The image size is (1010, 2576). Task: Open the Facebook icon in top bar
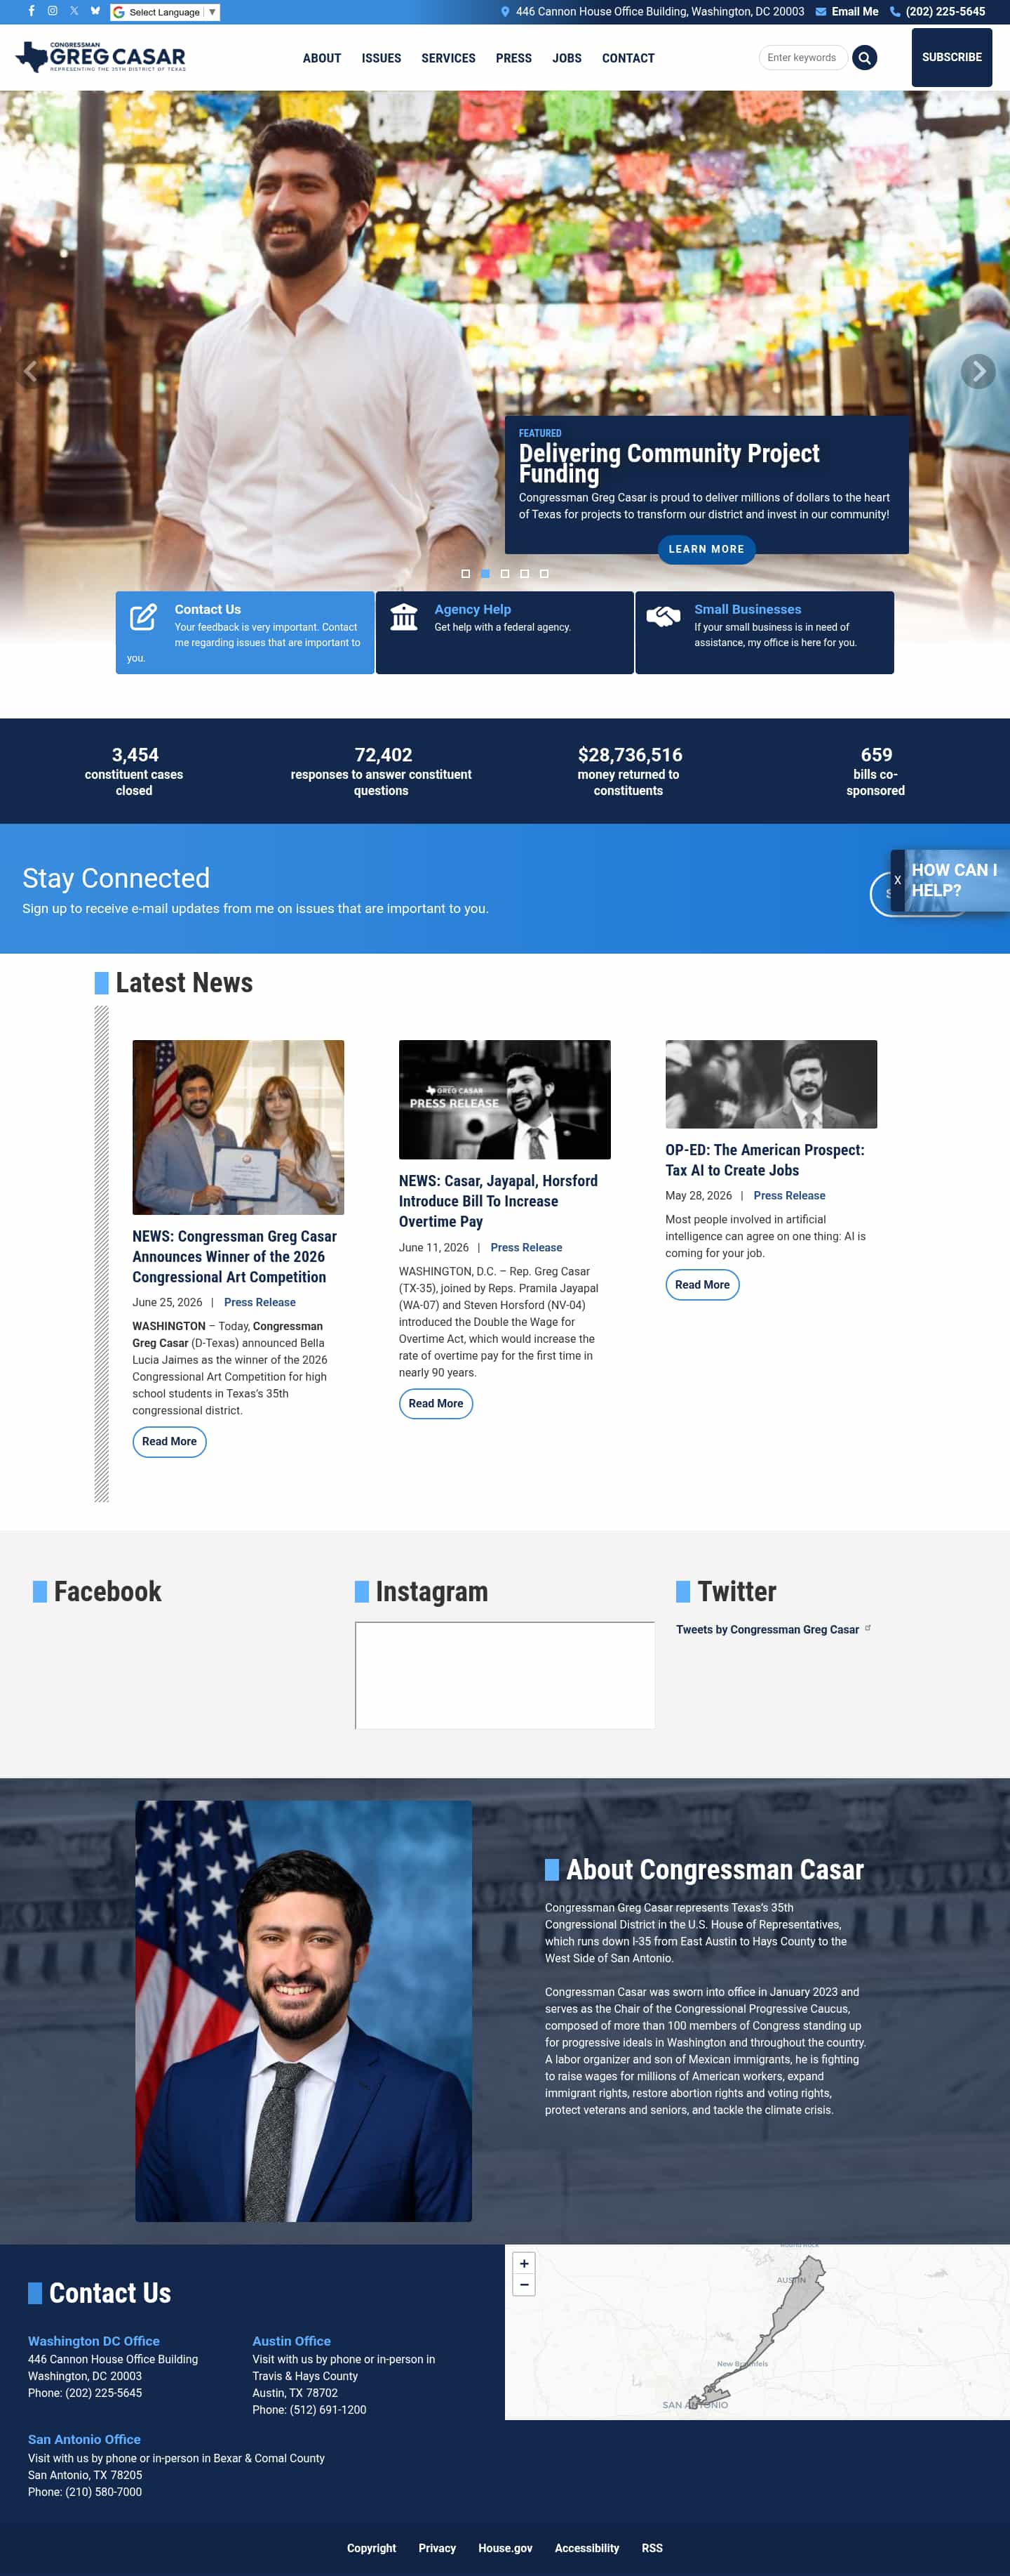(x=31, y=11)
